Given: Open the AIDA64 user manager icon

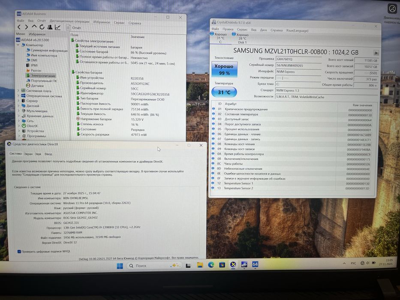Looking at the screenshot, I should point(50,27).
